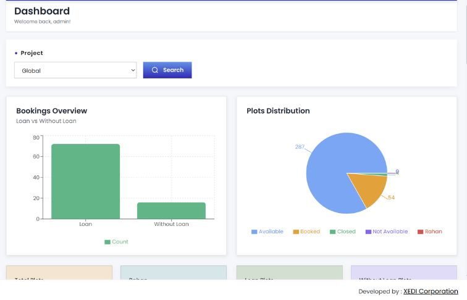Toggle the Rahan legend item
467x300 pixels.
point(430,231)
